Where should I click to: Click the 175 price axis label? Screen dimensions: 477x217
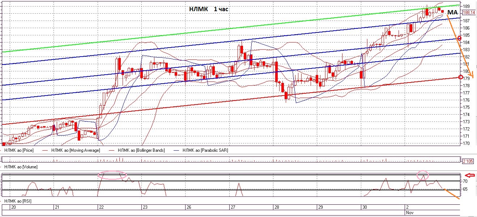pyautogui.click(x=466, y=107)
